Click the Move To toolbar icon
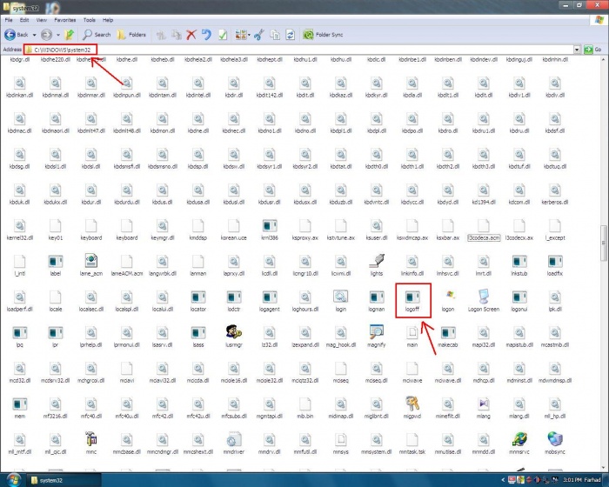 pyautogui.click(x=161, y=35)
